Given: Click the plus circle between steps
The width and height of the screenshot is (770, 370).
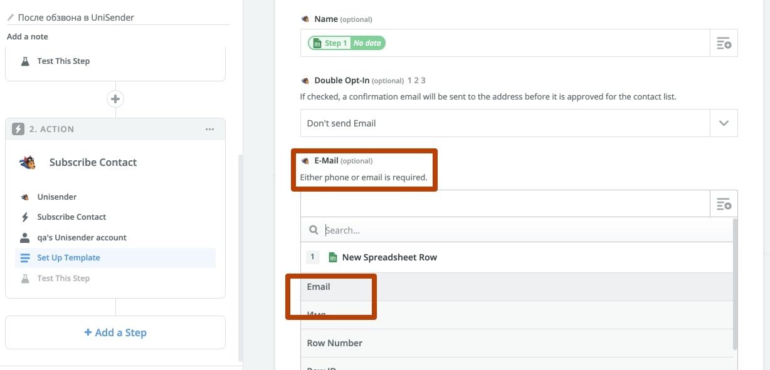Looking at the screenshot, I should click(x=115, y=99).
